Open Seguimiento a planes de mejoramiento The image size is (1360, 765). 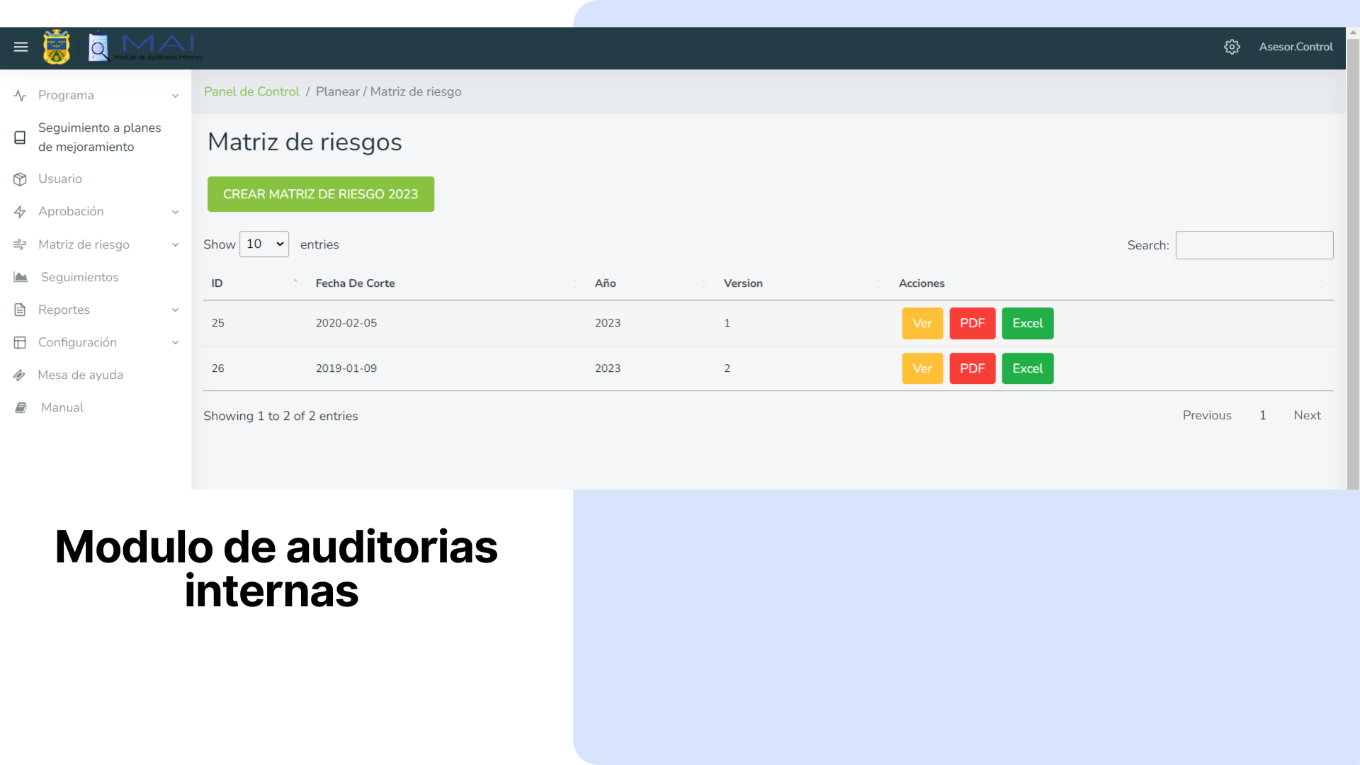click(99, 137)
